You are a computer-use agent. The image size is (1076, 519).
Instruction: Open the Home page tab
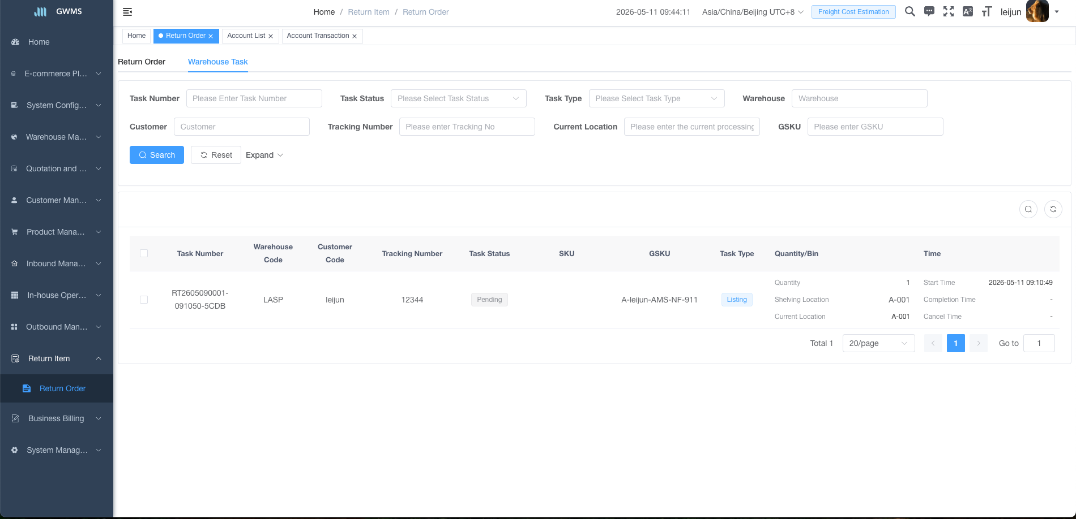tap(136, 36)
